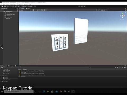
Task: Select All Materials under Favorites
Action: point(6,70)
